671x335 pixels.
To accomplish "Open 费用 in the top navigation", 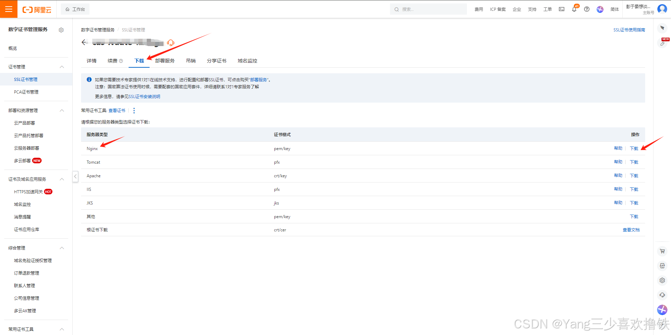I will [479, 9].
